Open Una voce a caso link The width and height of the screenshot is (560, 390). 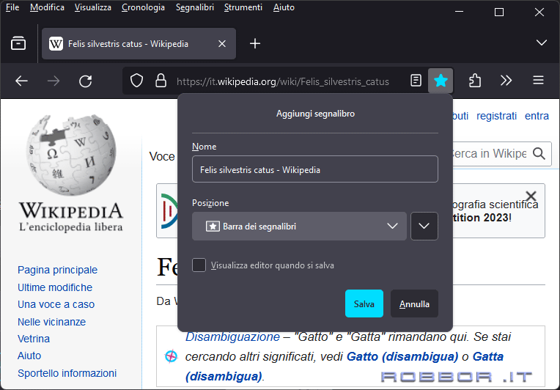(56, 304)
